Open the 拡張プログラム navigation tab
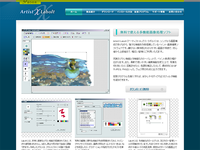 pyautogui.click(x=141, y=12)
